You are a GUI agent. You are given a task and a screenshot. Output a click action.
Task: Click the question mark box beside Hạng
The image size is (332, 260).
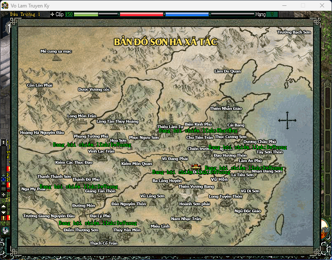coord(272,14)
